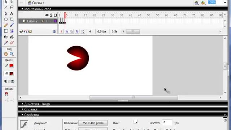Click frame 30 on the timeline ruler

113,15
